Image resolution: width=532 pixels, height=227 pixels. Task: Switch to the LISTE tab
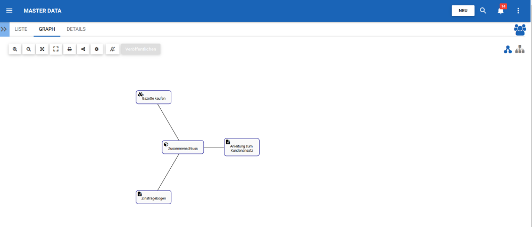click(21, 29)
